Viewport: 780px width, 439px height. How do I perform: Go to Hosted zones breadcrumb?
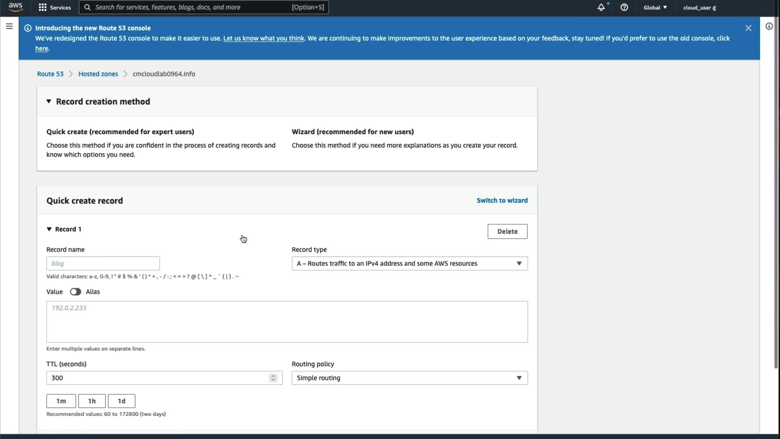98,74
